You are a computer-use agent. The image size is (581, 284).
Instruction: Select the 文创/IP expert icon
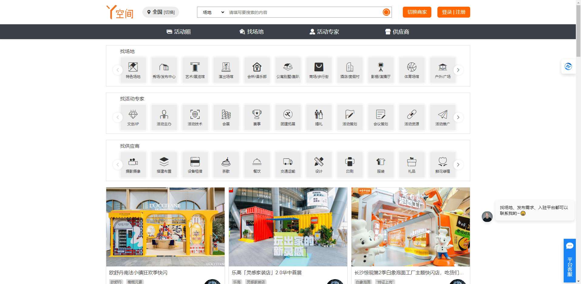coord(133,117)
